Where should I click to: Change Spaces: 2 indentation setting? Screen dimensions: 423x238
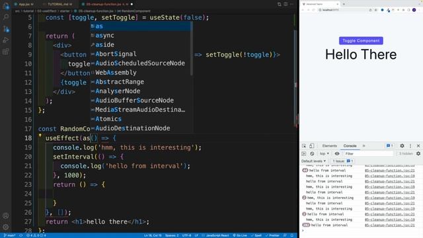172,235
